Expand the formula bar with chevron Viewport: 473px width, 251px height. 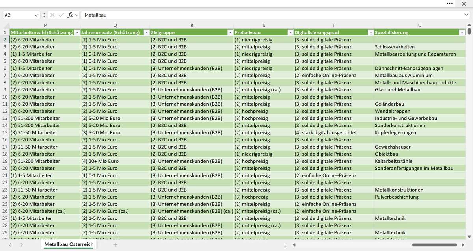click(x=466, y=15)
